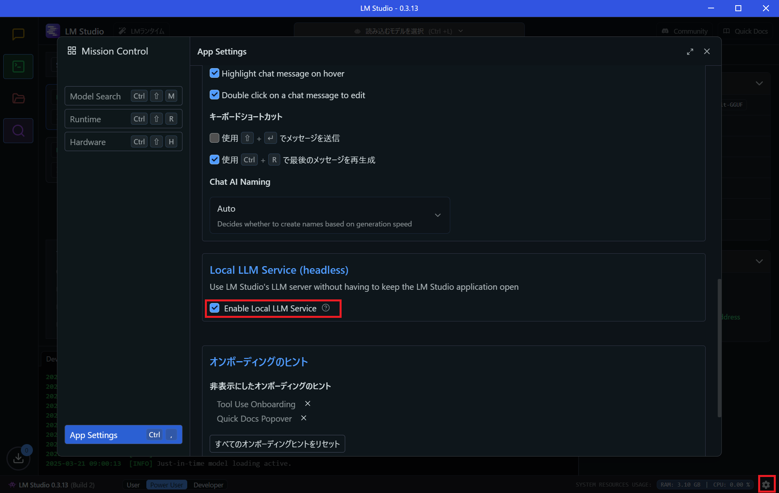Viewport: 779px width, 493px height.
Task: Open the Downloads panel at bottom left
Action: (x=18, y=458)
